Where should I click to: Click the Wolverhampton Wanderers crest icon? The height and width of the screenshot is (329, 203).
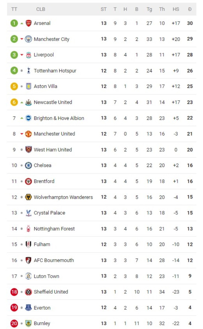(29, 197)
